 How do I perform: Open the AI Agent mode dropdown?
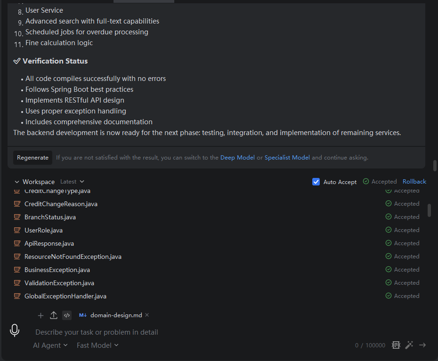[50, 345]
